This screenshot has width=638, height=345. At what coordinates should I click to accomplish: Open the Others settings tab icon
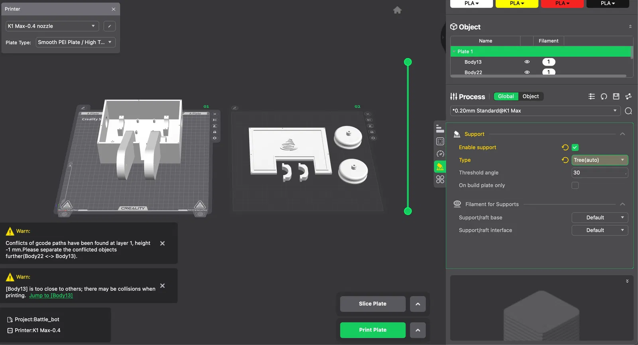click(440, 179)
